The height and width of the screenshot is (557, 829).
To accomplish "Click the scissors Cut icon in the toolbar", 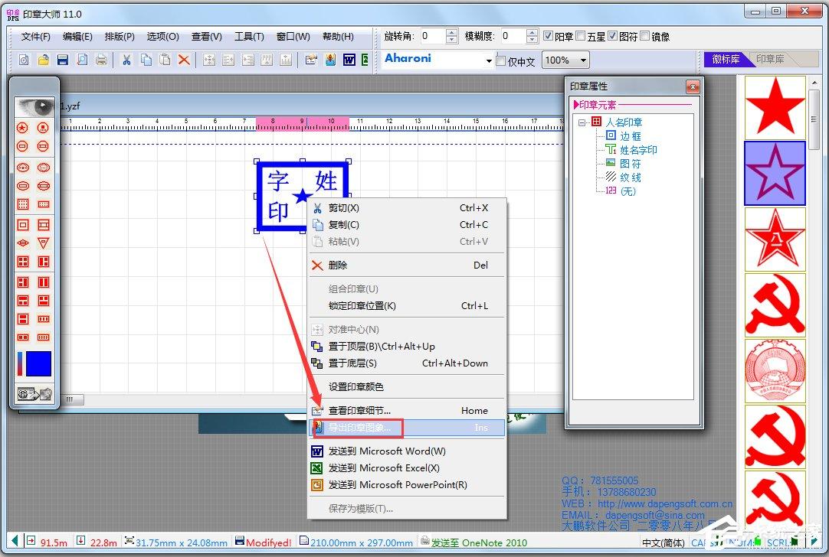I will click(x=126, y=60).
